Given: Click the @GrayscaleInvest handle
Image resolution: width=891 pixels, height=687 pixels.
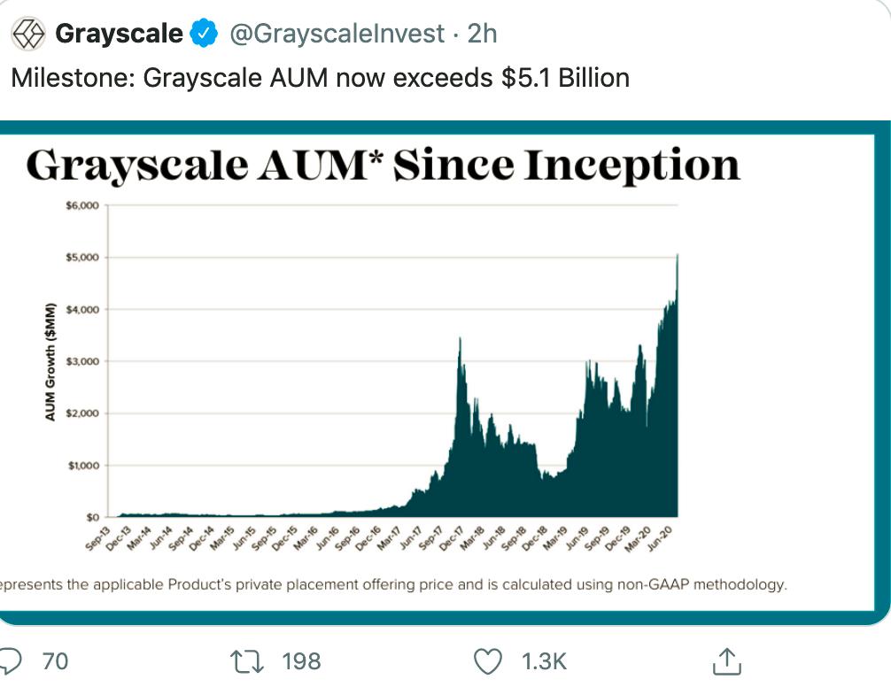Looking at the screenshot, I should pyautogui.click(x=337, y=35).
